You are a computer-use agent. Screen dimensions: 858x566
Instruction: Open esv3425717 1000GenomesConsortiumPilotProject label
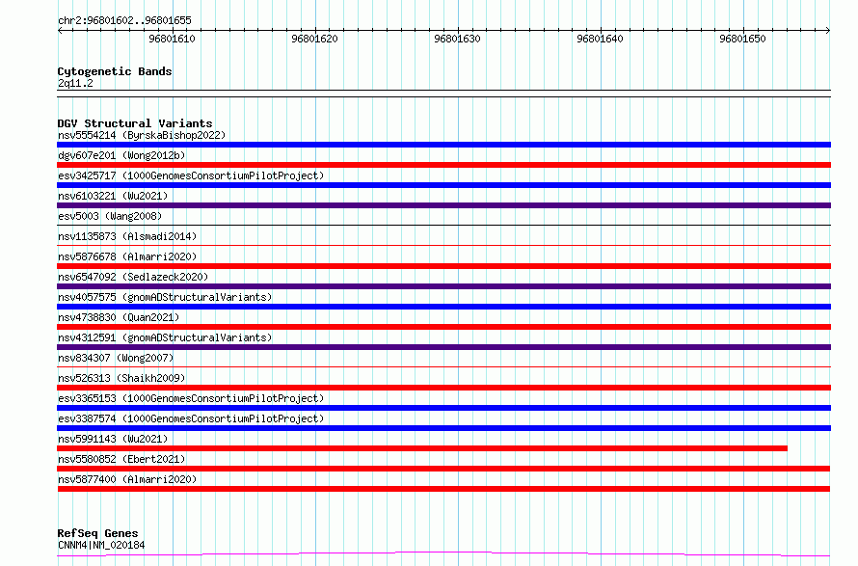191,175
